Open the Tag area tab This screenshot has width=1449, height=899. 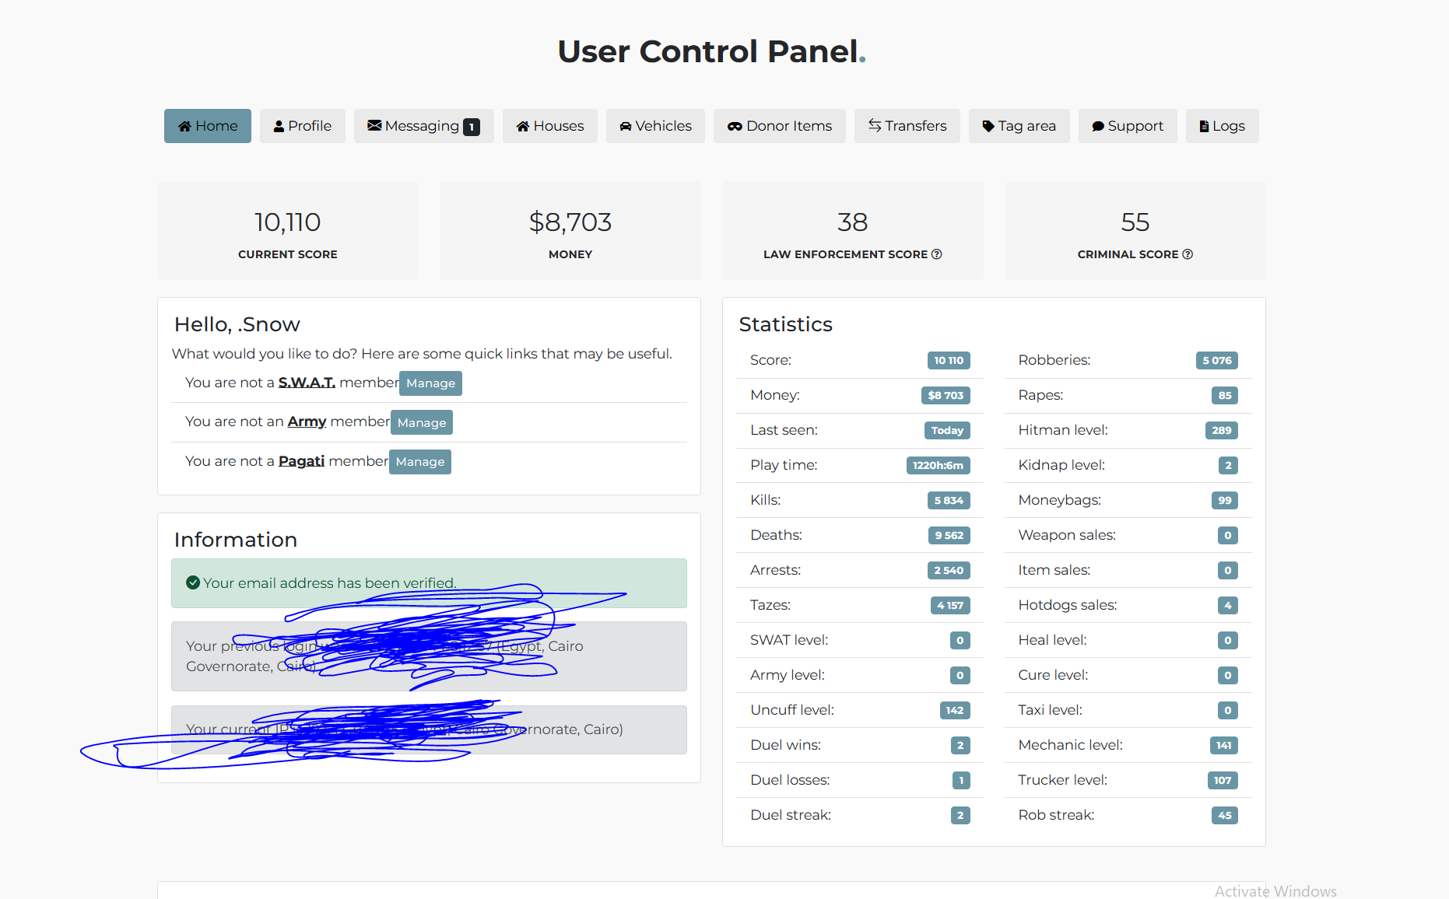point(1019,126)
